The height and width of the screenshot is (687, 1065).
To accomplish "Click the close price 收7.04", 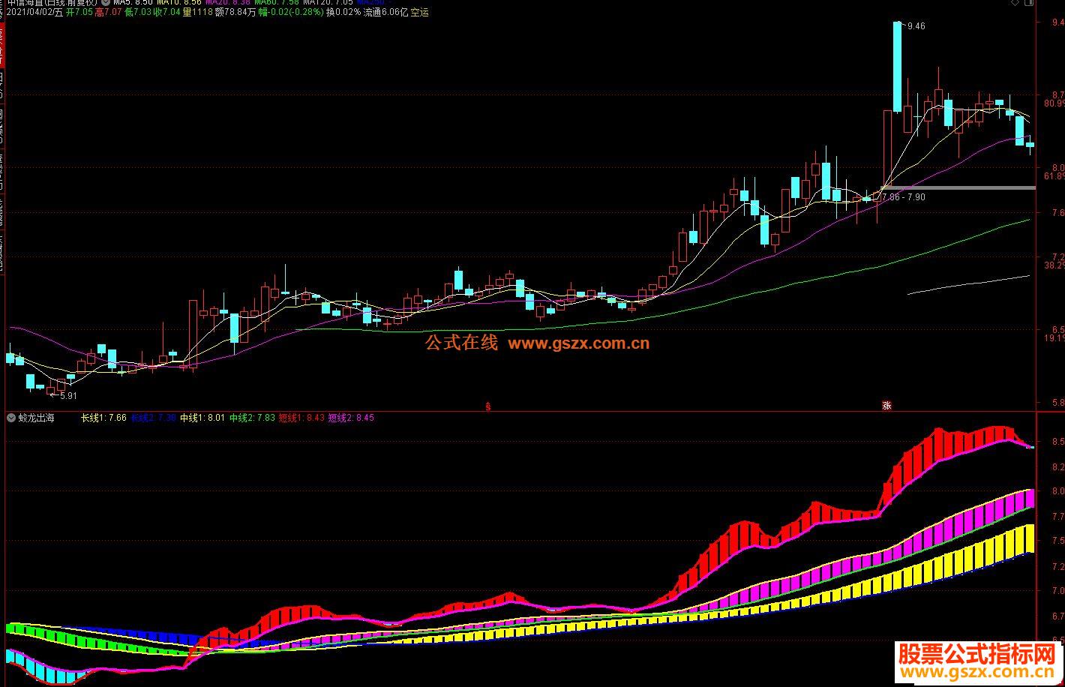I will 167,13.
